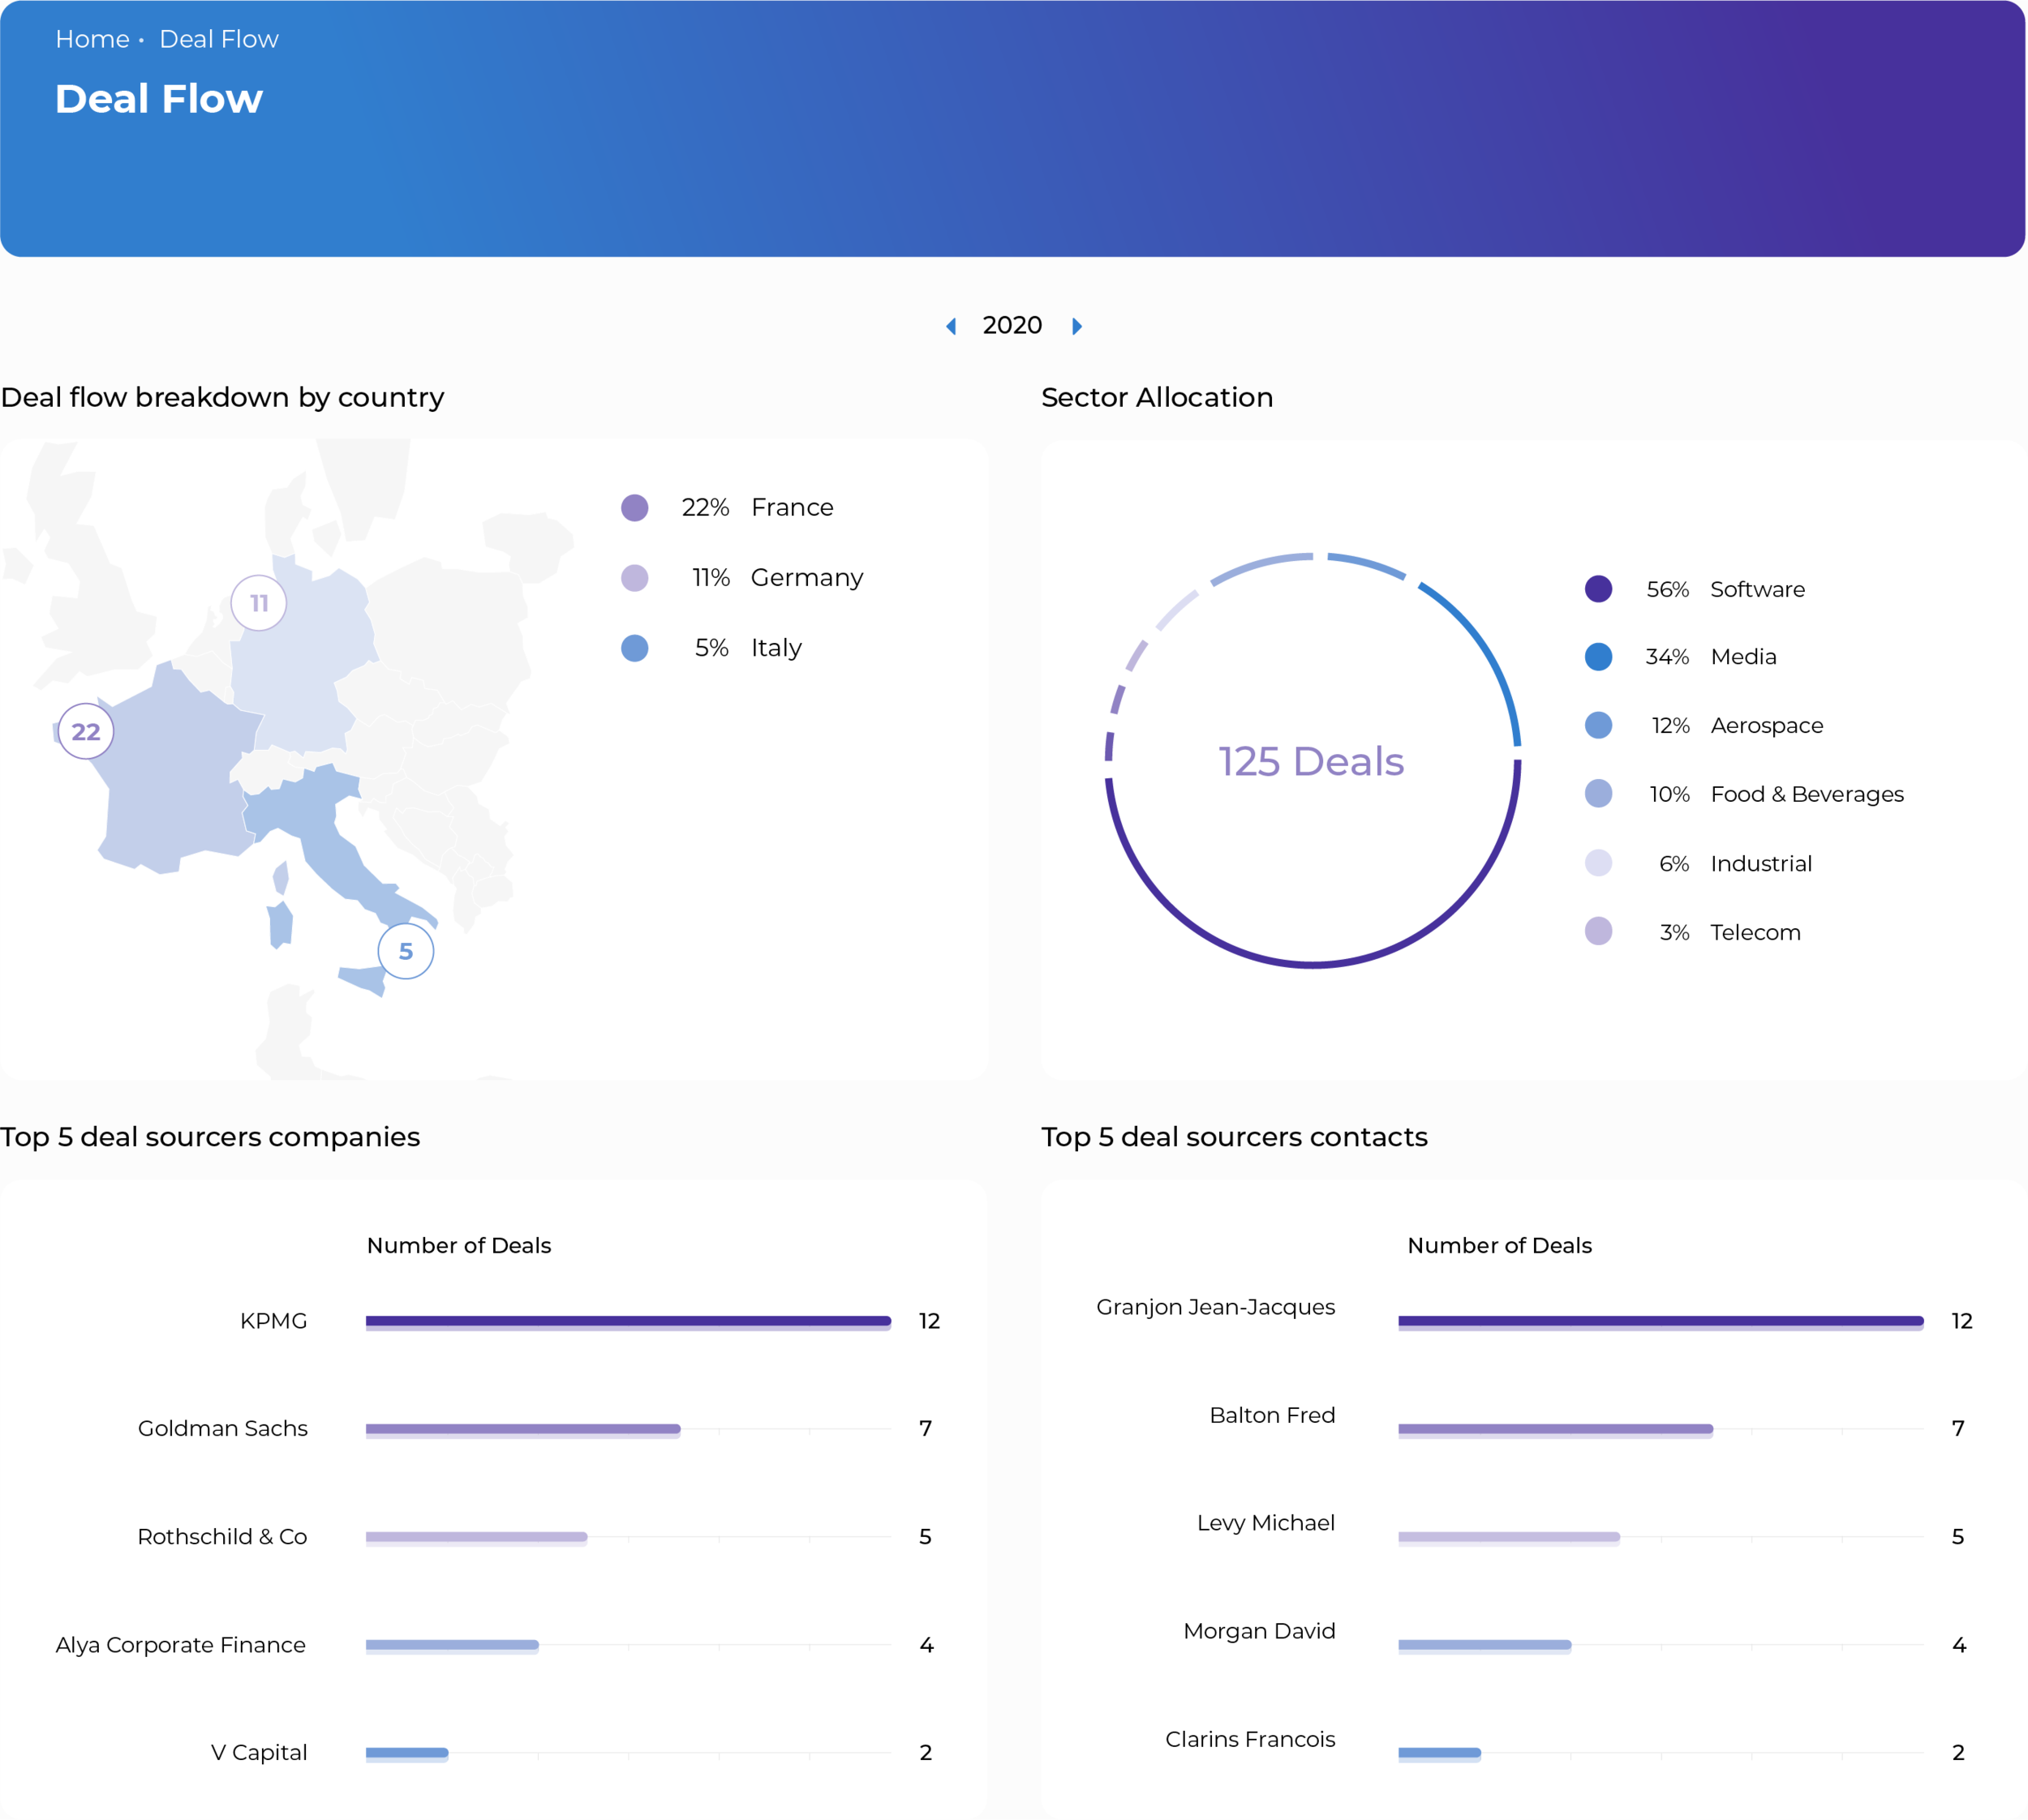Select the Germany legend dot
Viewport: 2028px width, 1820px height.
click(634, 577)
